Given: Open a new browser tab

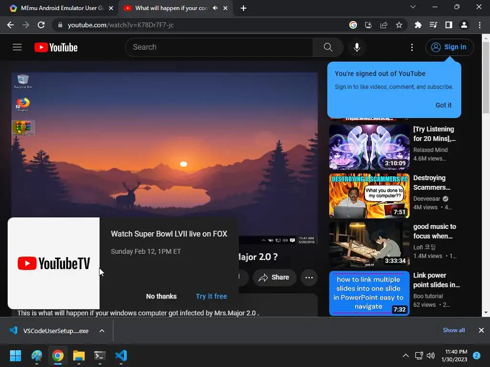Looking at the screenshot, I should click(244, 8).
